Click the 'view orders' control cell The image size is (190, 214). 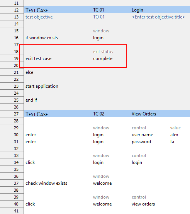pyautogui.click(x=143, y=204)
